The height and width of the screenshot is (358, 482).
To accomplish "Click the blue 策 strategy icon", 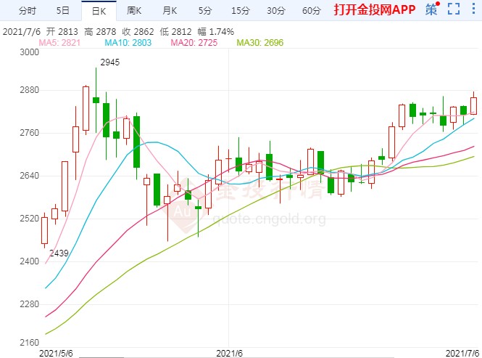I will pos(432,9).
